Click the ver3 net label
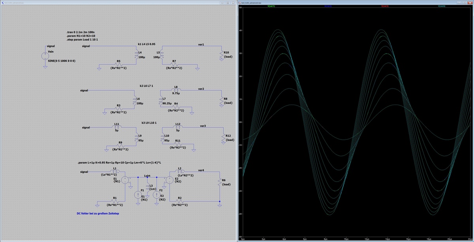 (x=203, y=126)
